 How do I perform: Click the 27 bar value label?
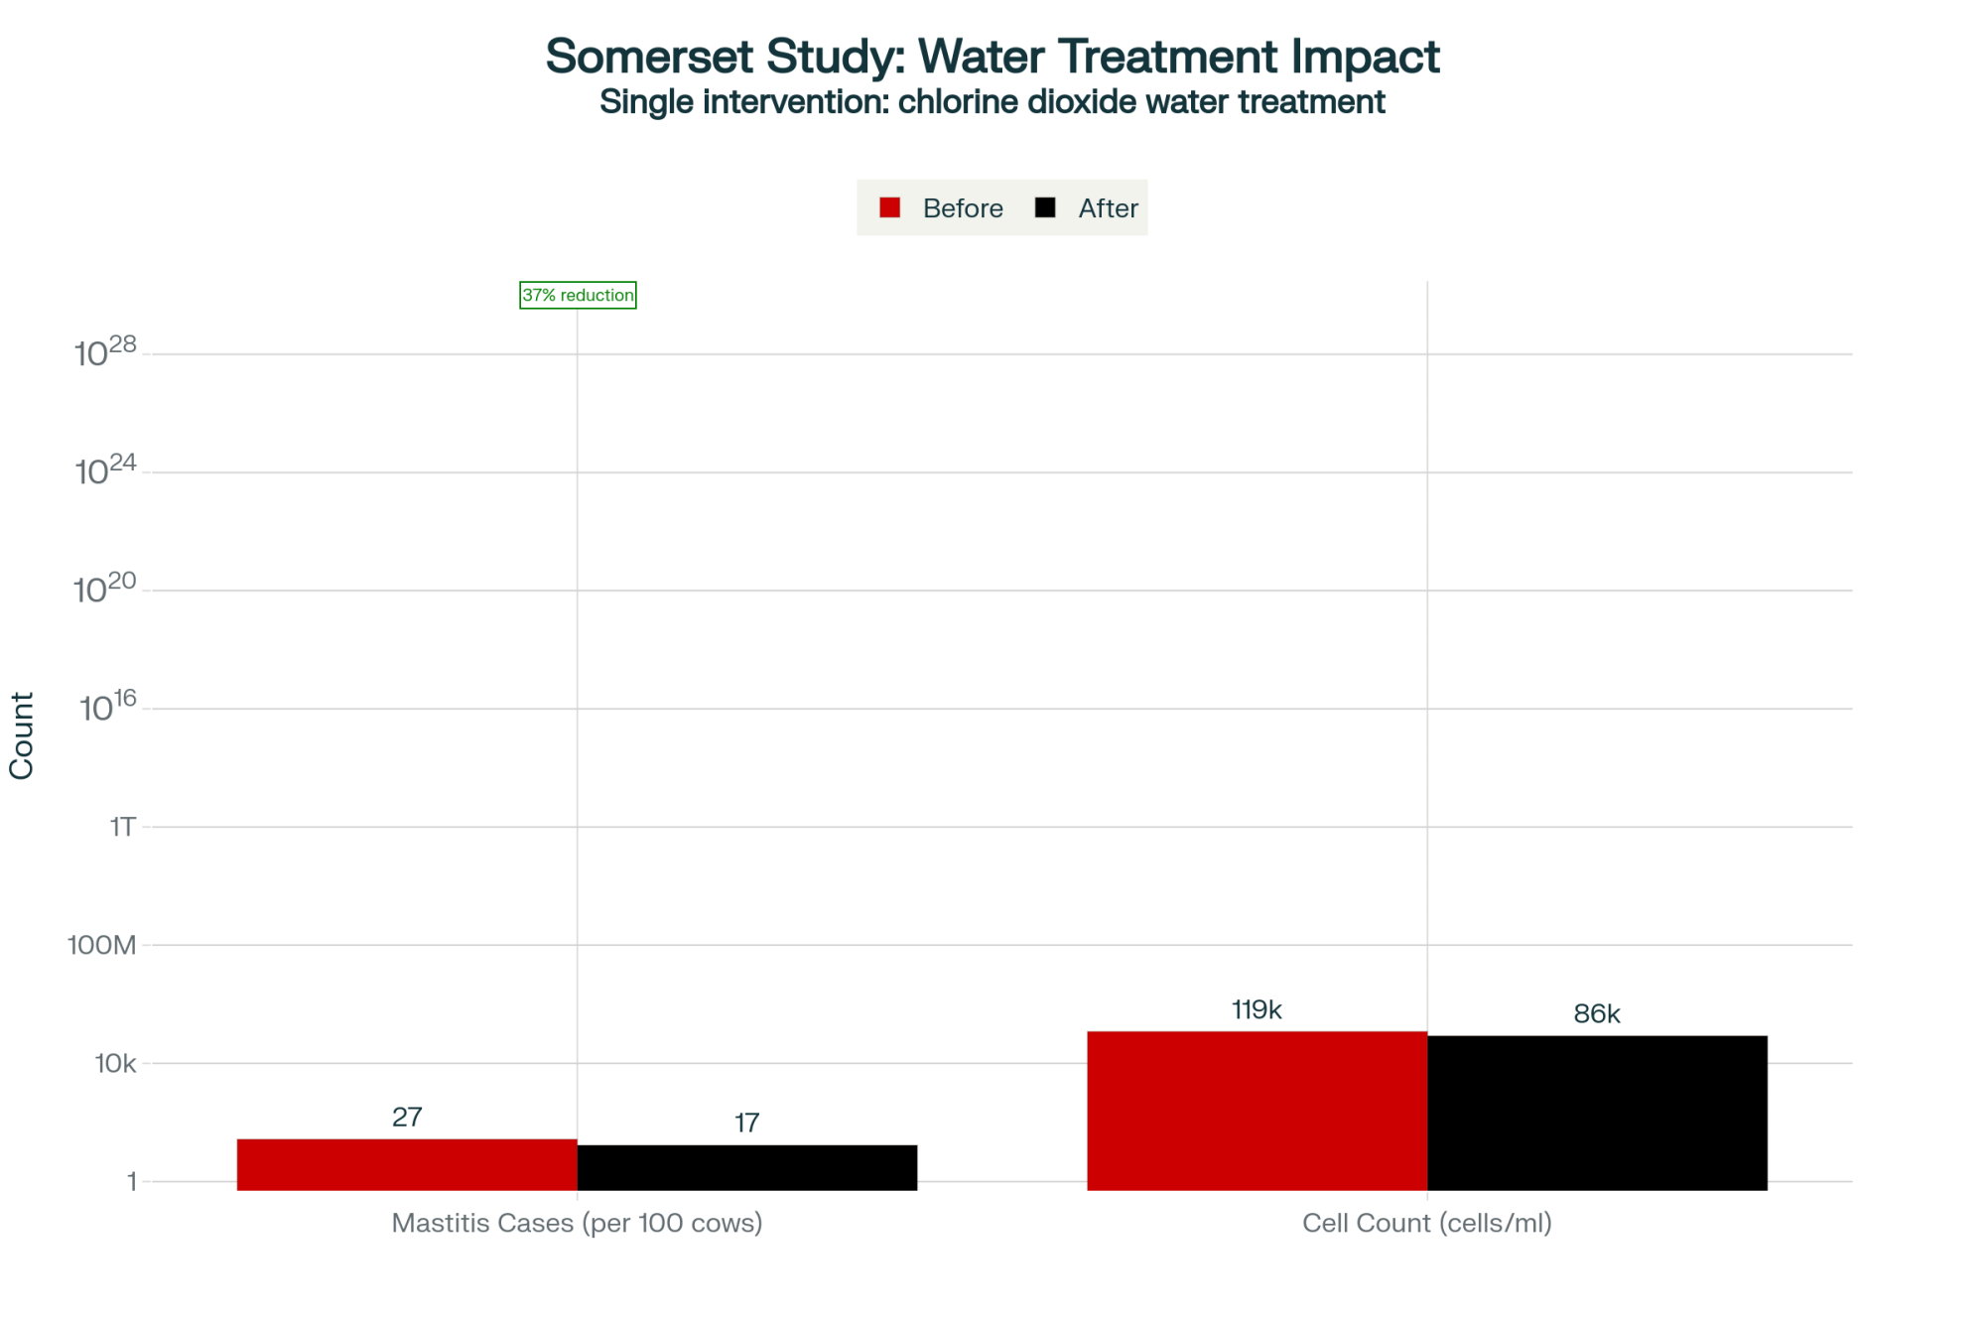407,1118
